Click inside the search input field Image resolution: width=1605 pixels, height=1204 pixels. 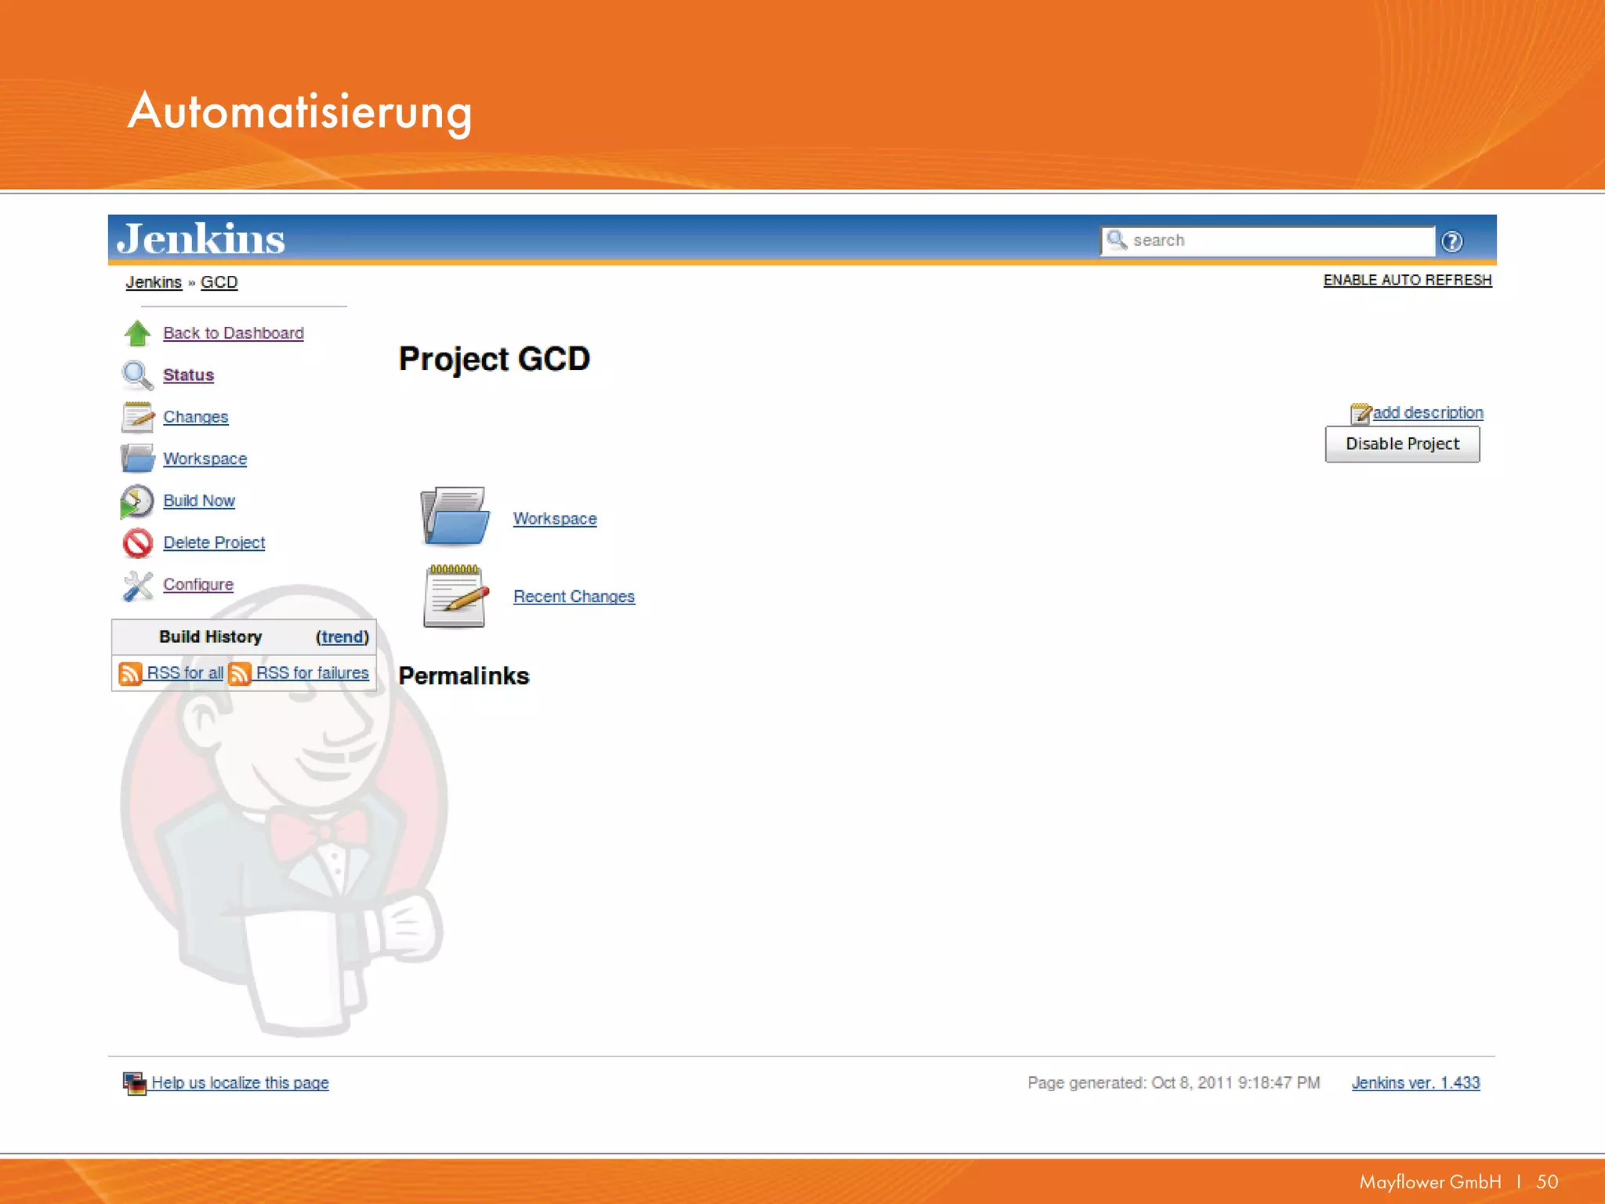coord(1277,241)
